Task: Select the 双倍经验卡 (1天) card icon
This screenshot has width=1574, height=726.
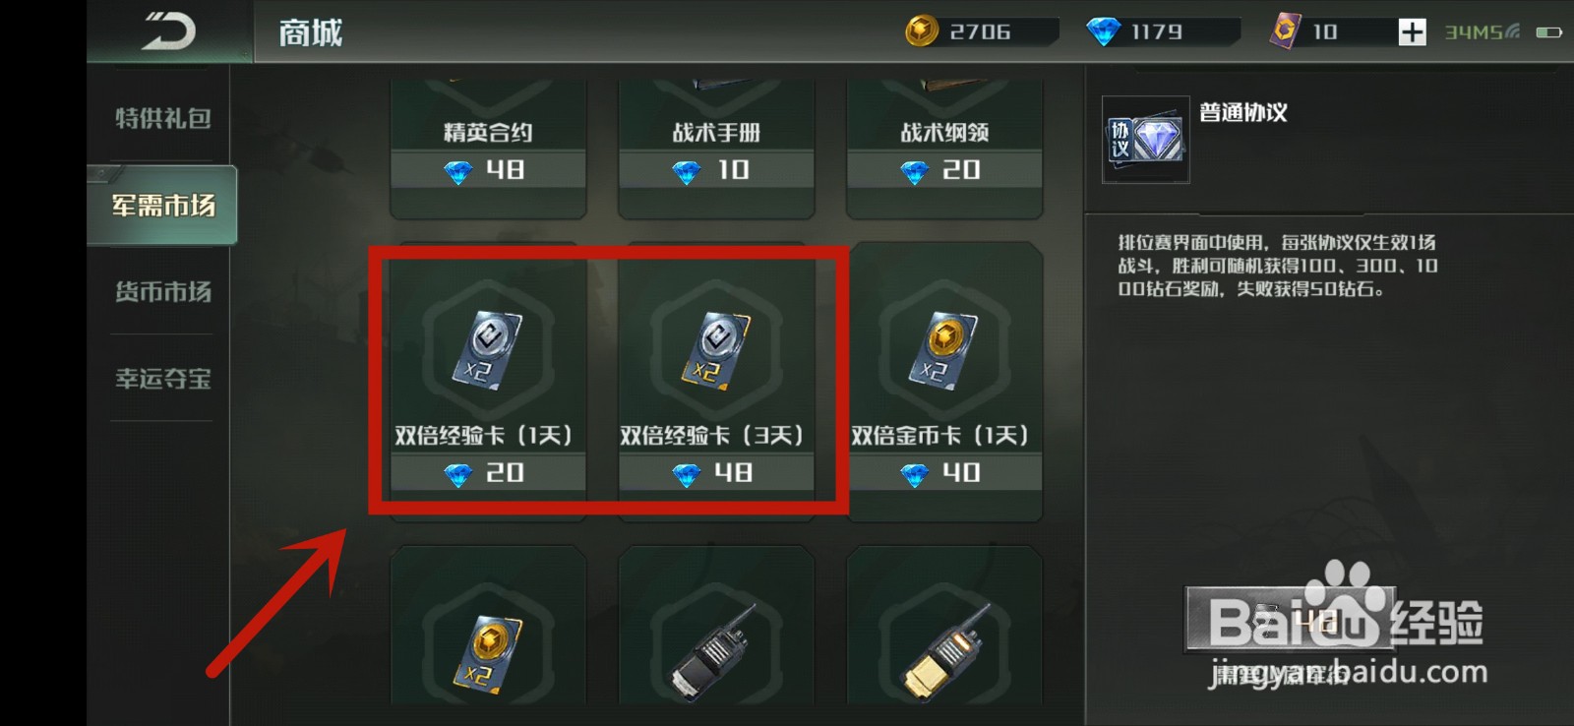Action: [488, 350]
